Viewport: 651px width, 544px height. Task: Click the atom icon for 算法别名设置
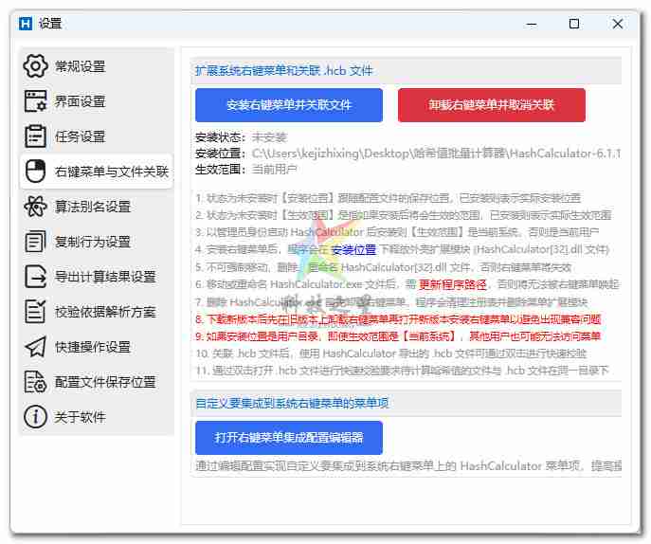(x=35, y=207)
